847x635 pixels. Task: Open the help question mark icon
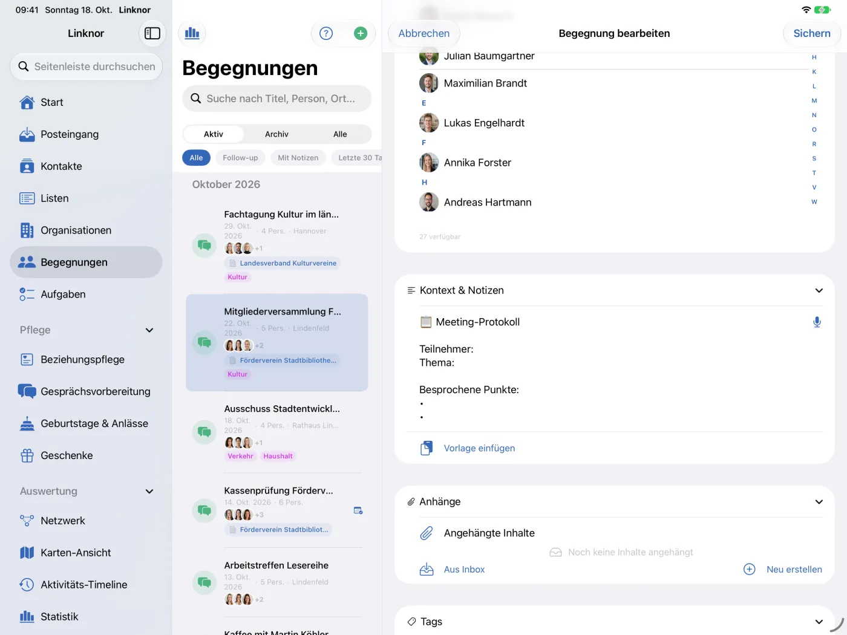tap(326, 33)
